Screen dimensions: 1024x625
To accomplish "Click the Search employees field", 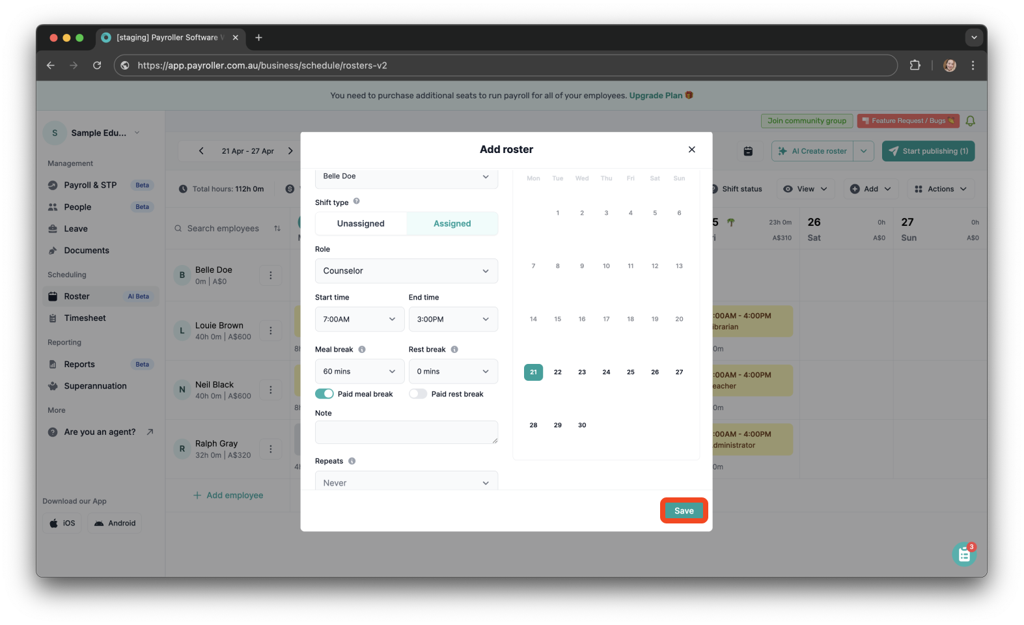I will pyautogui.click(x=223, y=229).
